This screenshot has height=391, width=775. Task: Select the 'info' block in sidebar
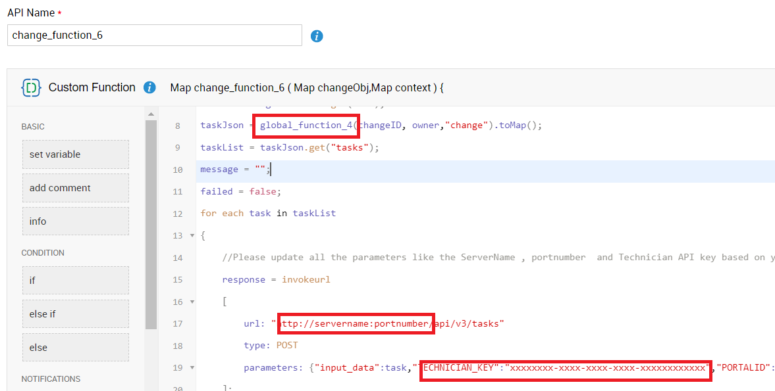point(75,221)
